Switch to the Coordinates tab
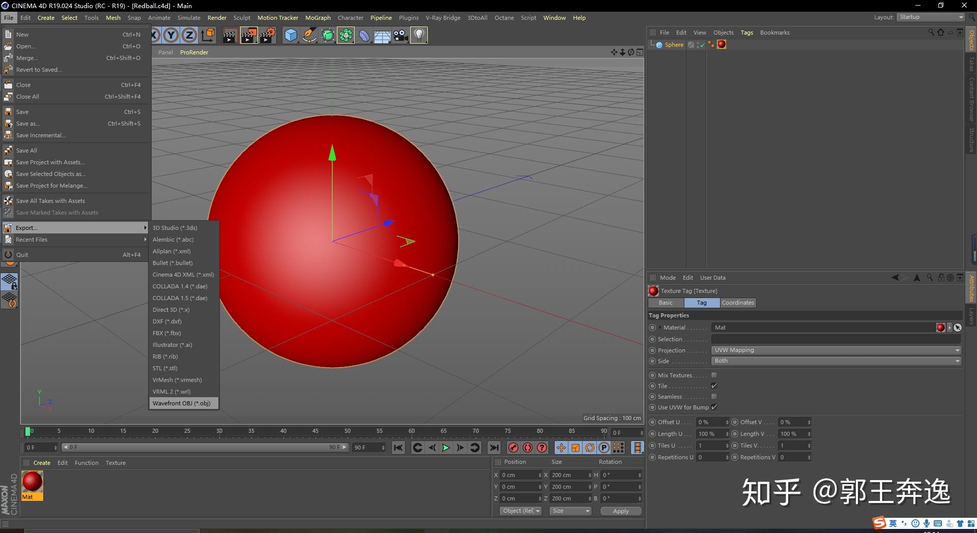The image size is (977, 533). click(737, 303)
